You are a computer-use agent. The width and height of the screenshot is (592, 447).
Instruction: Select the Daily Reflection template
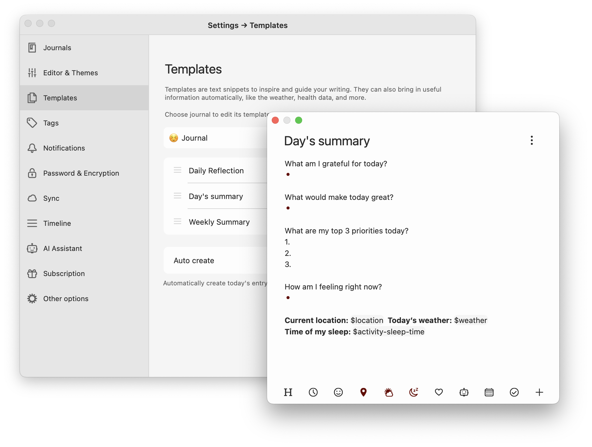click(216, 170)
